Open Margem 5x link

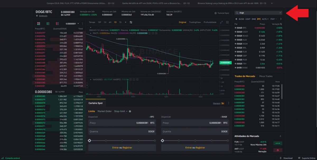point(219,103)
